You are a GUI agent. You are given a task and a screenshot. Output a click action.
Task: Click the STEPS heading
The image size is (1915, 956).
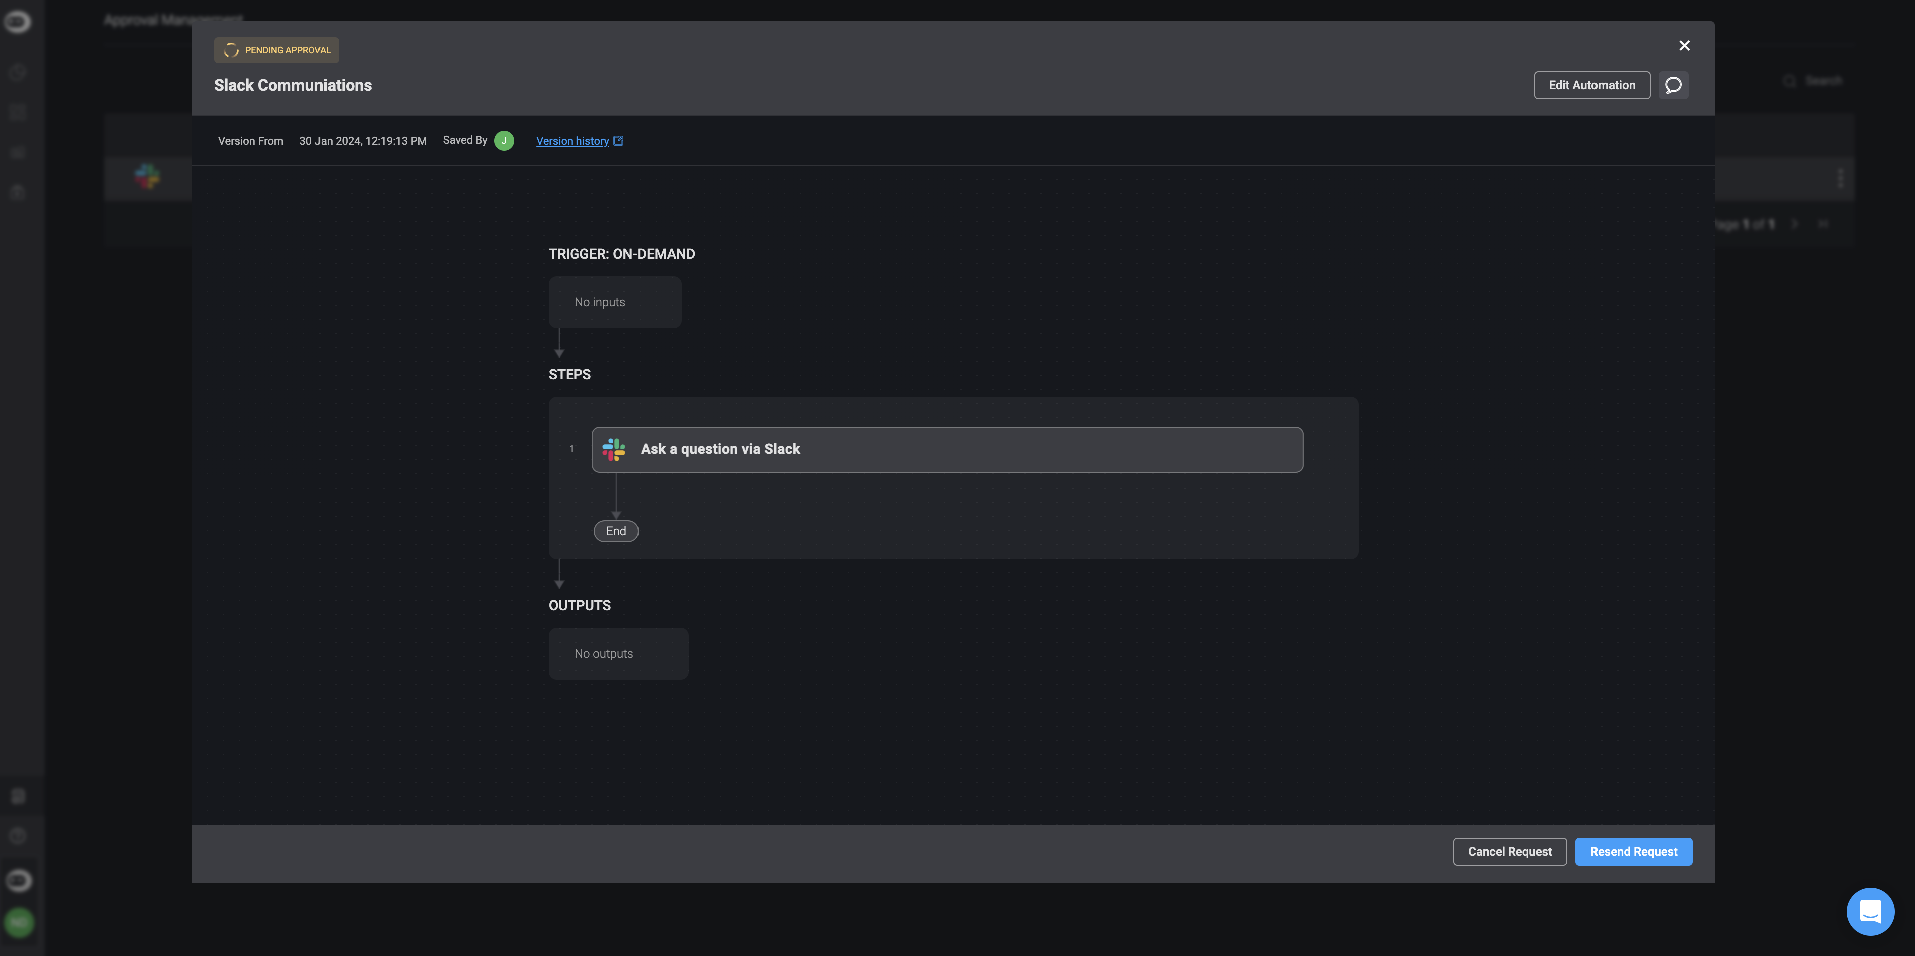[x=569, y=374]
